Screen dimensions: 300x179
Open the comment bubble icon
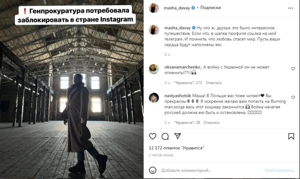click(x=165, y=136)
